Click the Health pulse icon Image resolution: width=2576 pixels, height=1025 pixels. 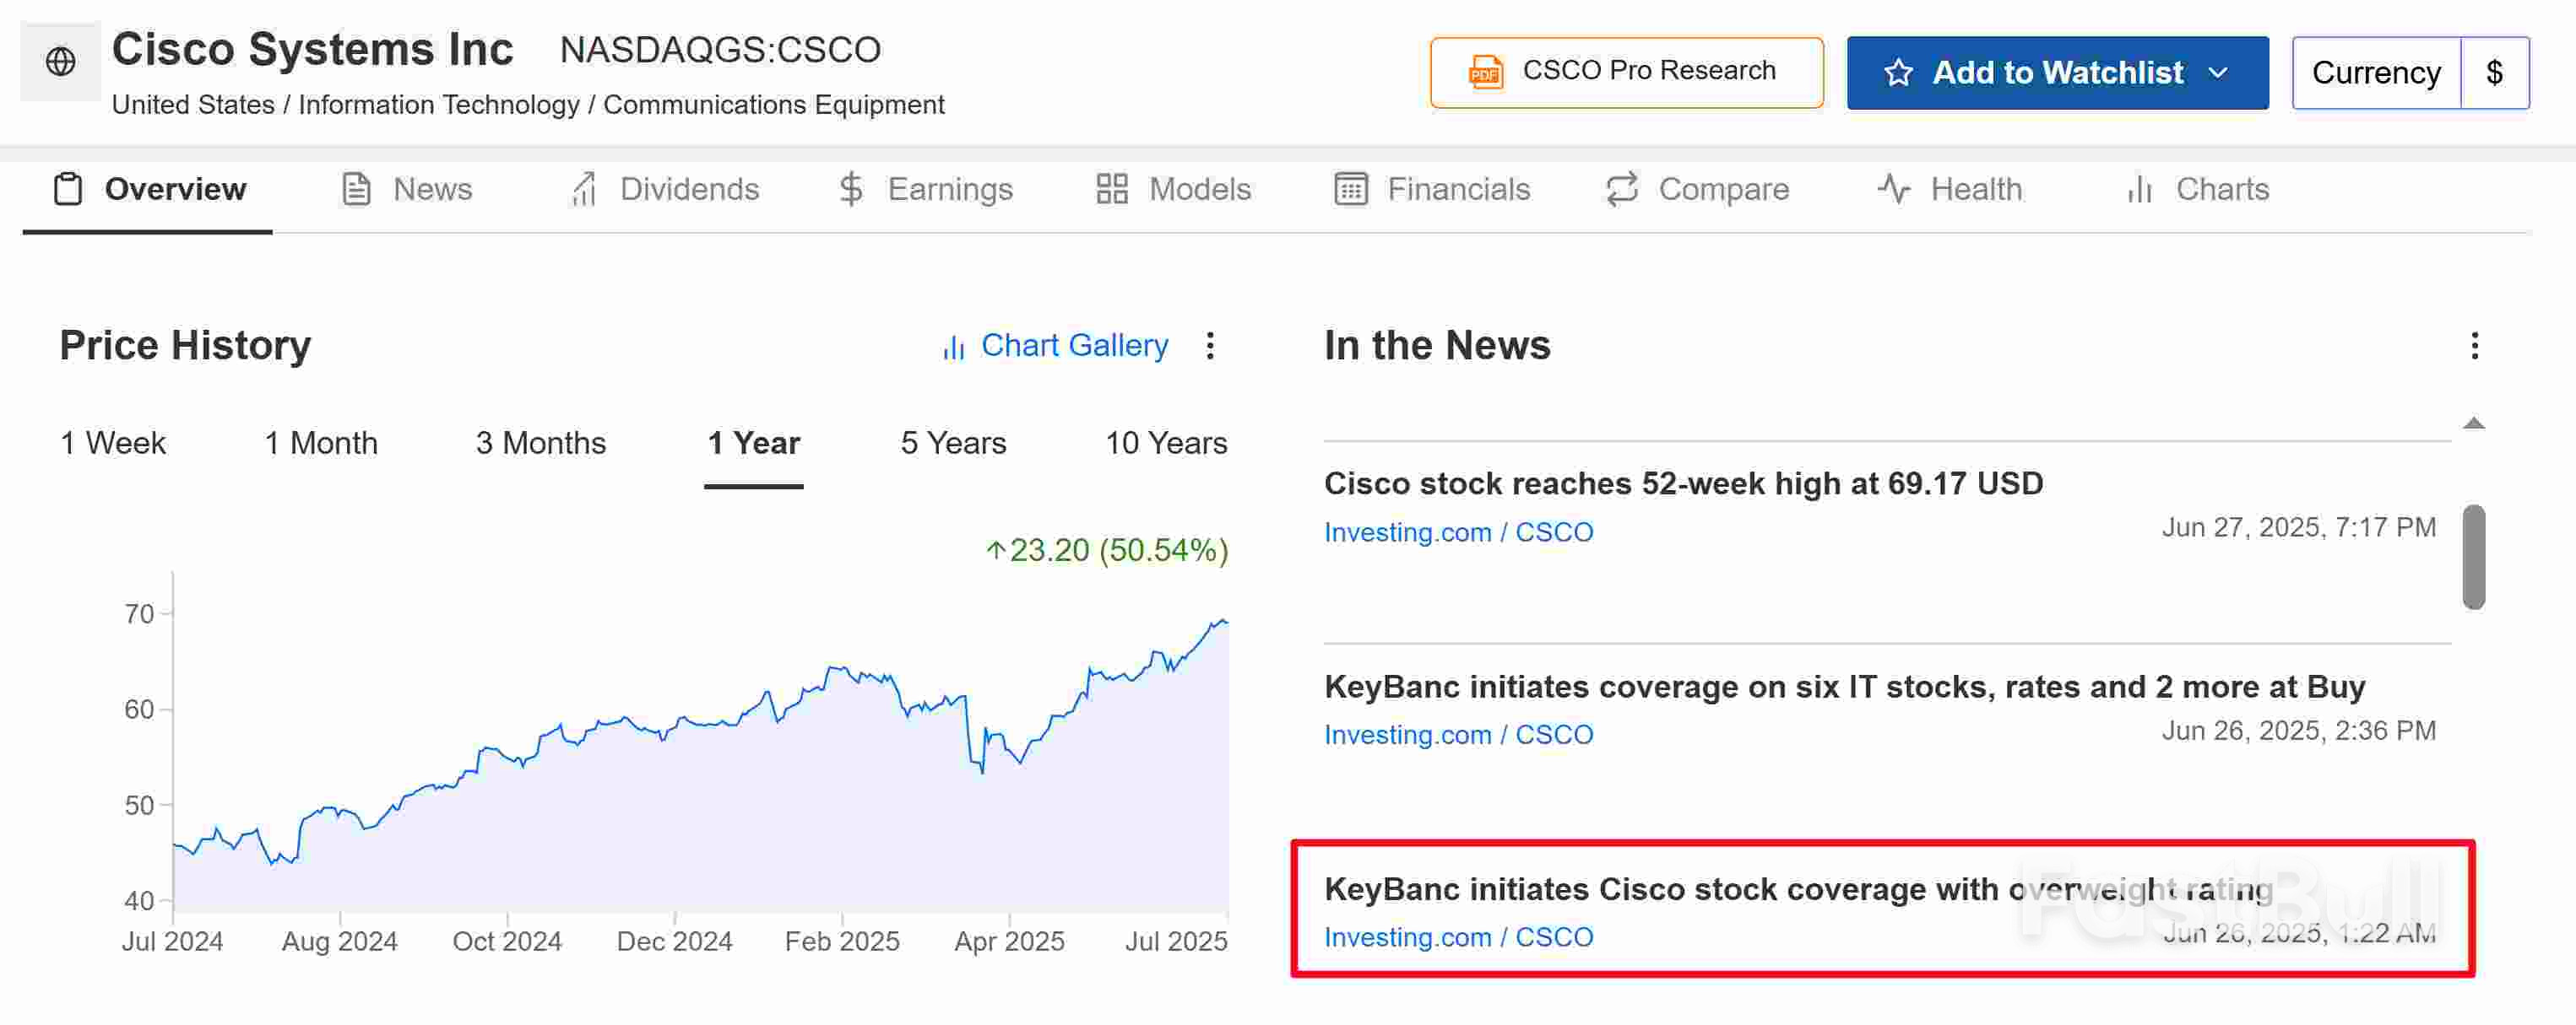point(1893,189)
